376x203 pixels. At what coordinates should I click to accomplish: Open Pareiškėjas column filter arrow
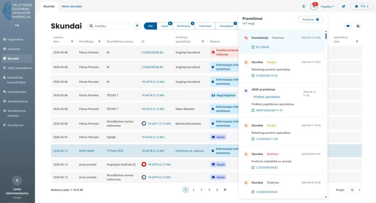[x=100, y=41]
